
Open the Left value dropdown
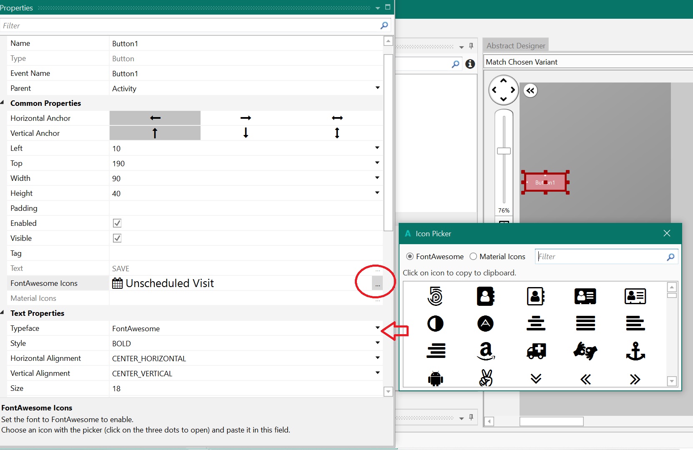point(377,148)
